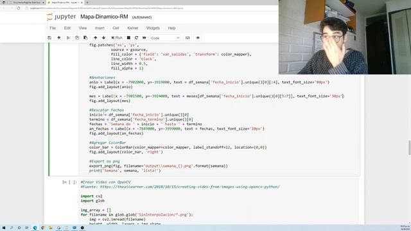Interrupt the kernel with the stop icon
This screenshot has height=231, width=411.
128,38
